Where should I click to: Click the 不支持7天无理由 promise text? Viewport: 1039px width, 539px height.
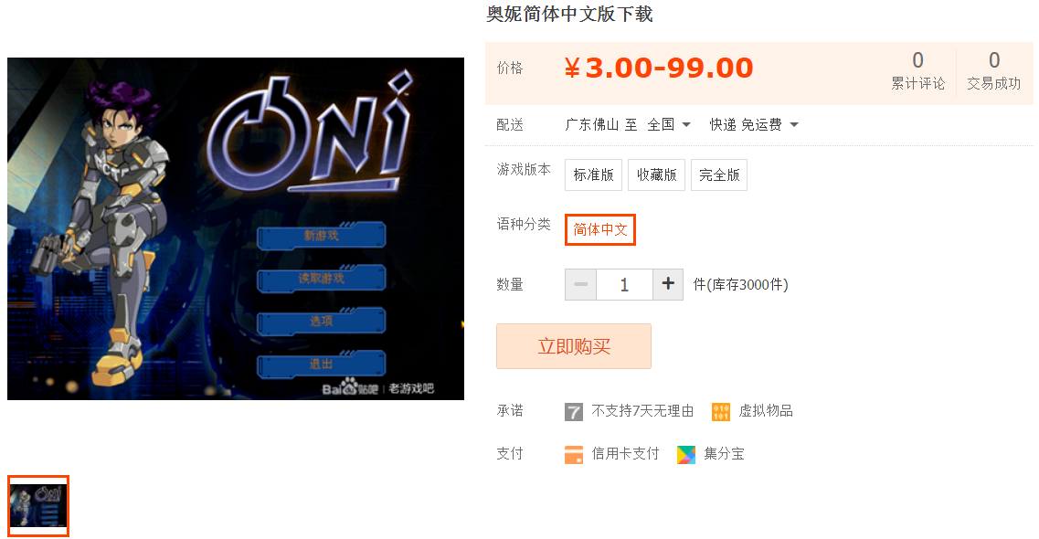642,411
